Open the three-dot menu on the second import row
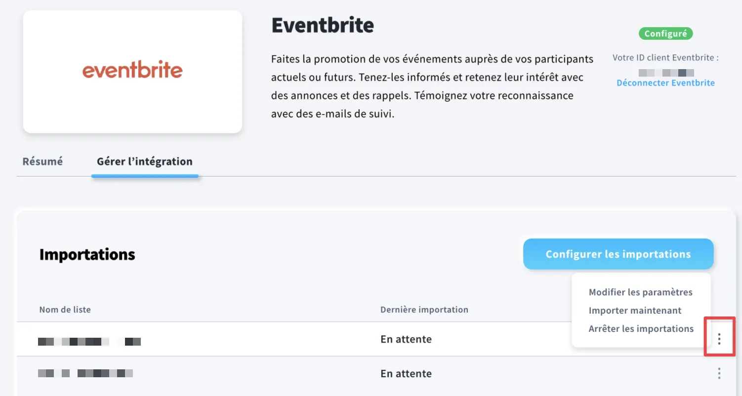The image size is (742, 396). coord(719,373)
